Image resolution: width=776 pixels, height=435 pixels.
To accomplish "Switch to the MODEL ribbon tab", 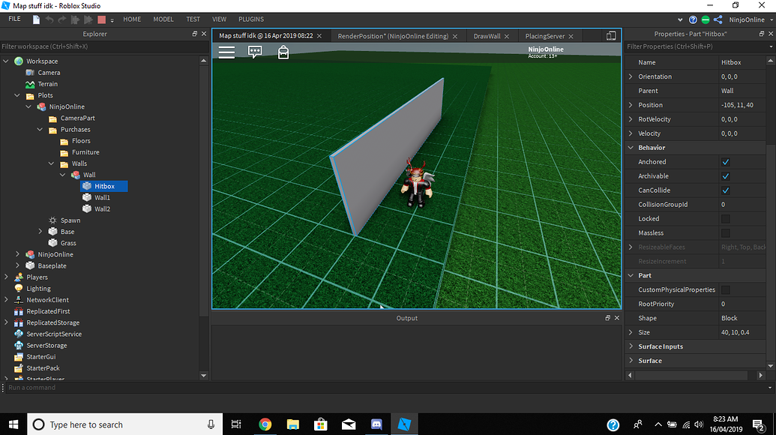I will click(163, 19).
